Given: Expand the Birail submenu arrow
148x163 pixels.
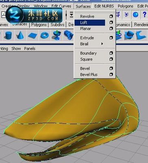Looking at the screenshot, I should (x=102, y=44).
